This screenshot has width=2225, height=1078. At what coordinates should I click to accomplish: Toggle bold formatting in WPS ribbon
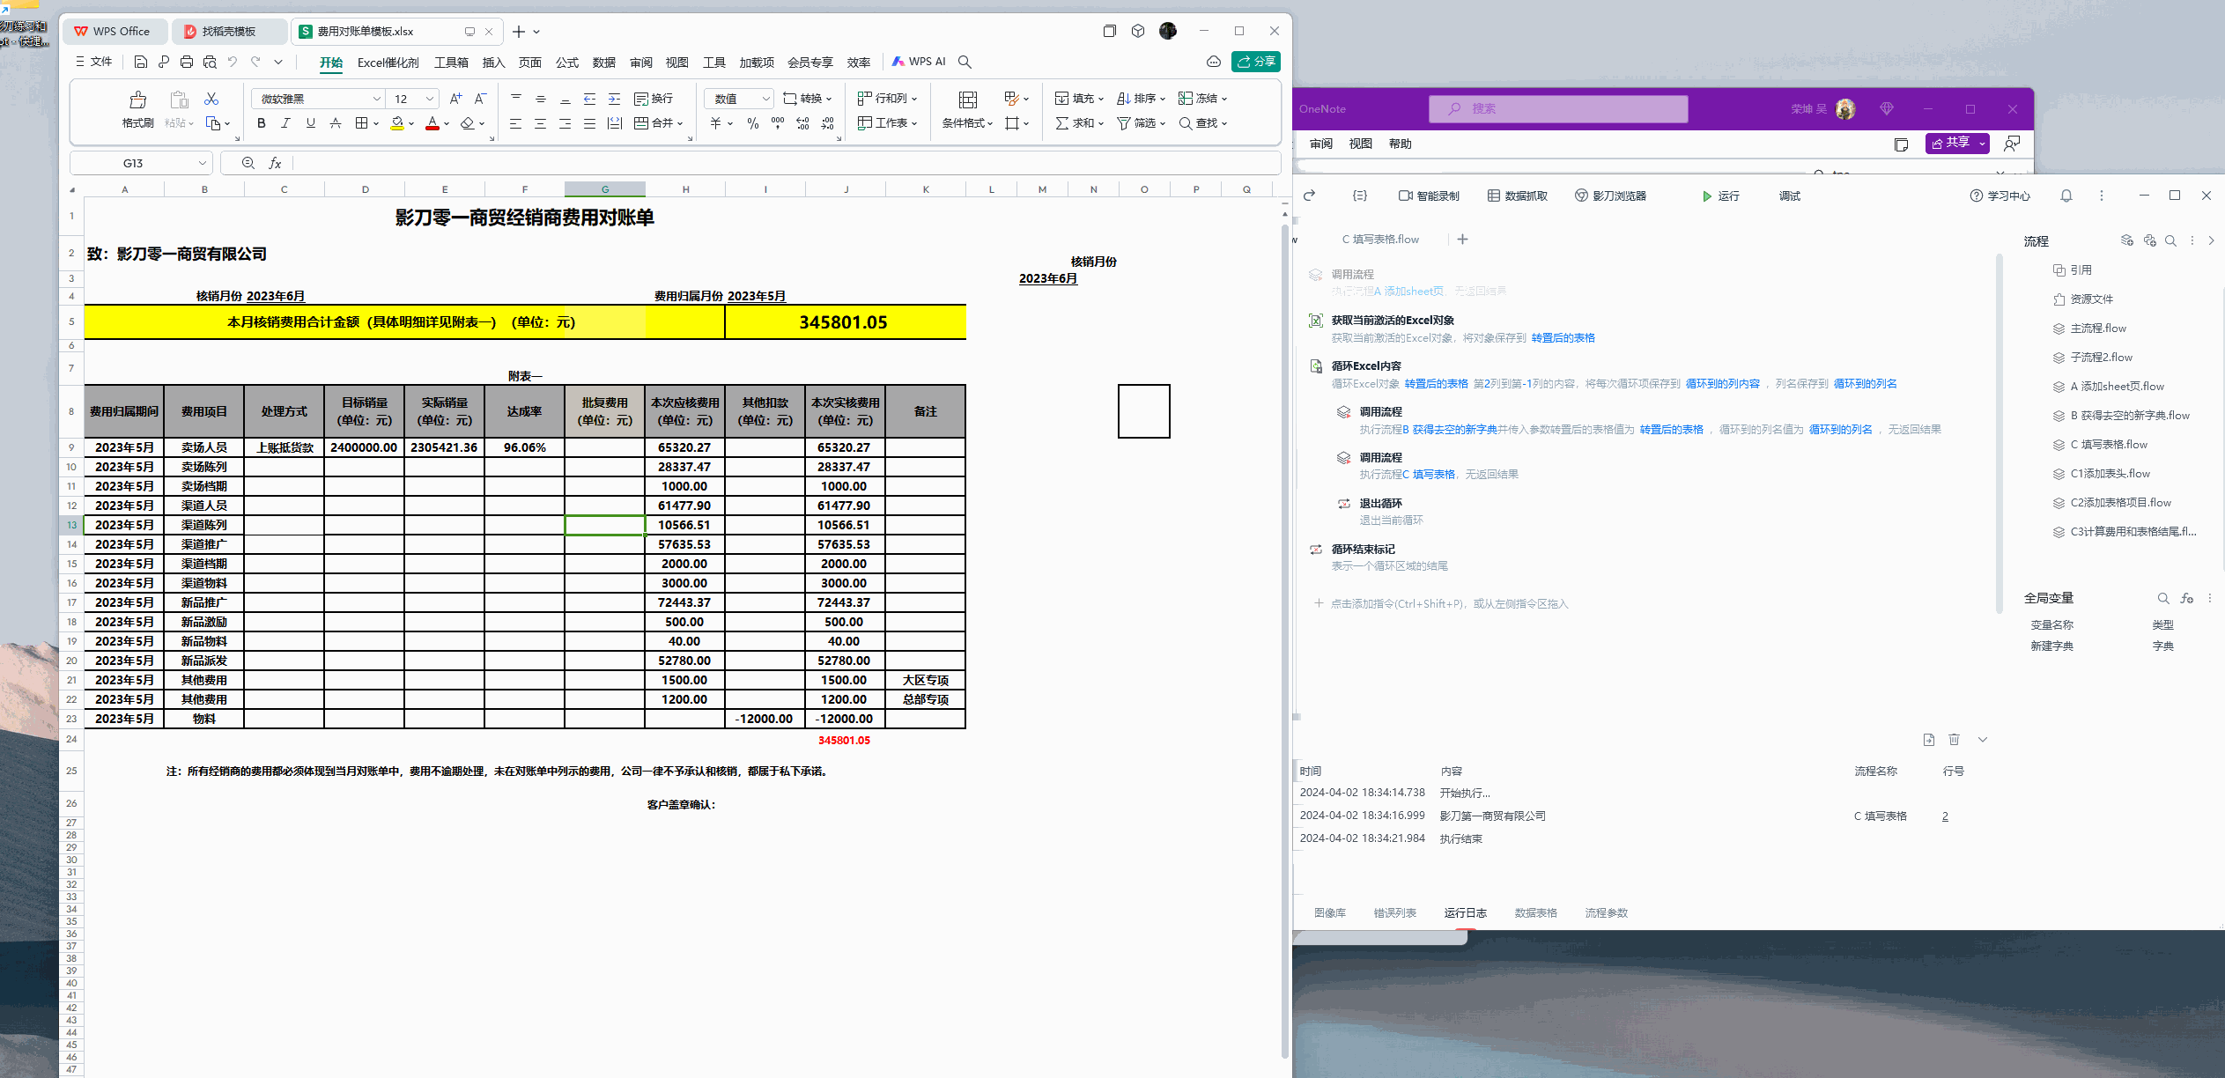262,123
